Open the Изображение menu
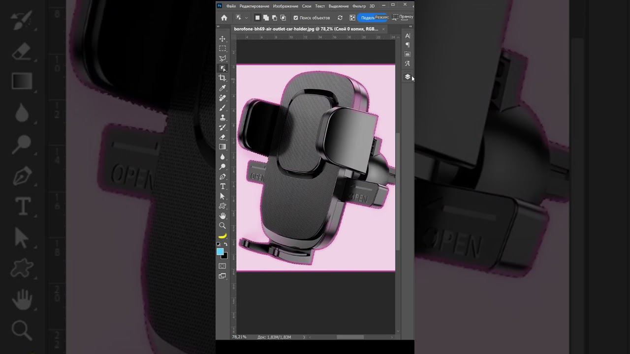The image size is (630, 354). pos(285,6)
